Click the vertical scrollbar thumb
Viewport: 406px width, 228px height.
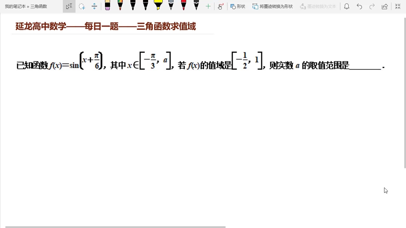405,93
